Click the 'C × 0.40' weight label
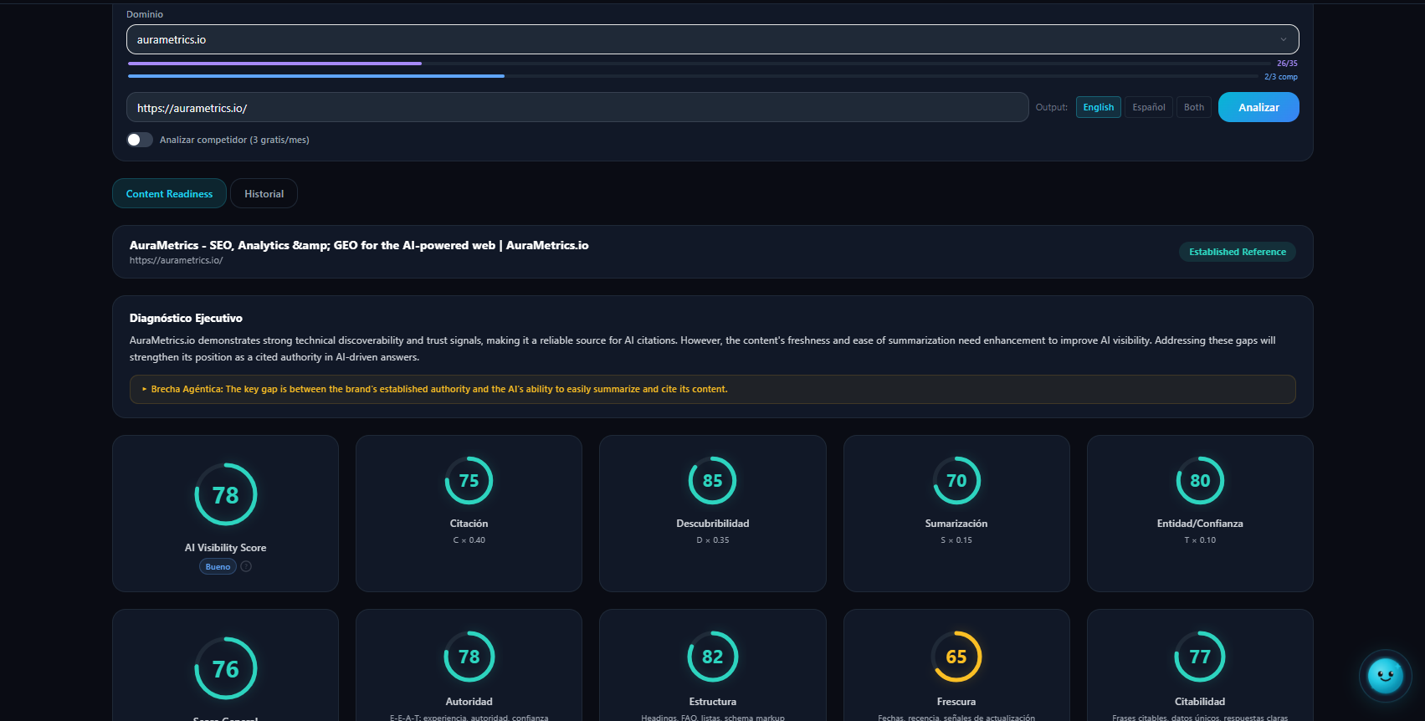The height and width of the screenshot is (721, 1425). pos(469,540)
